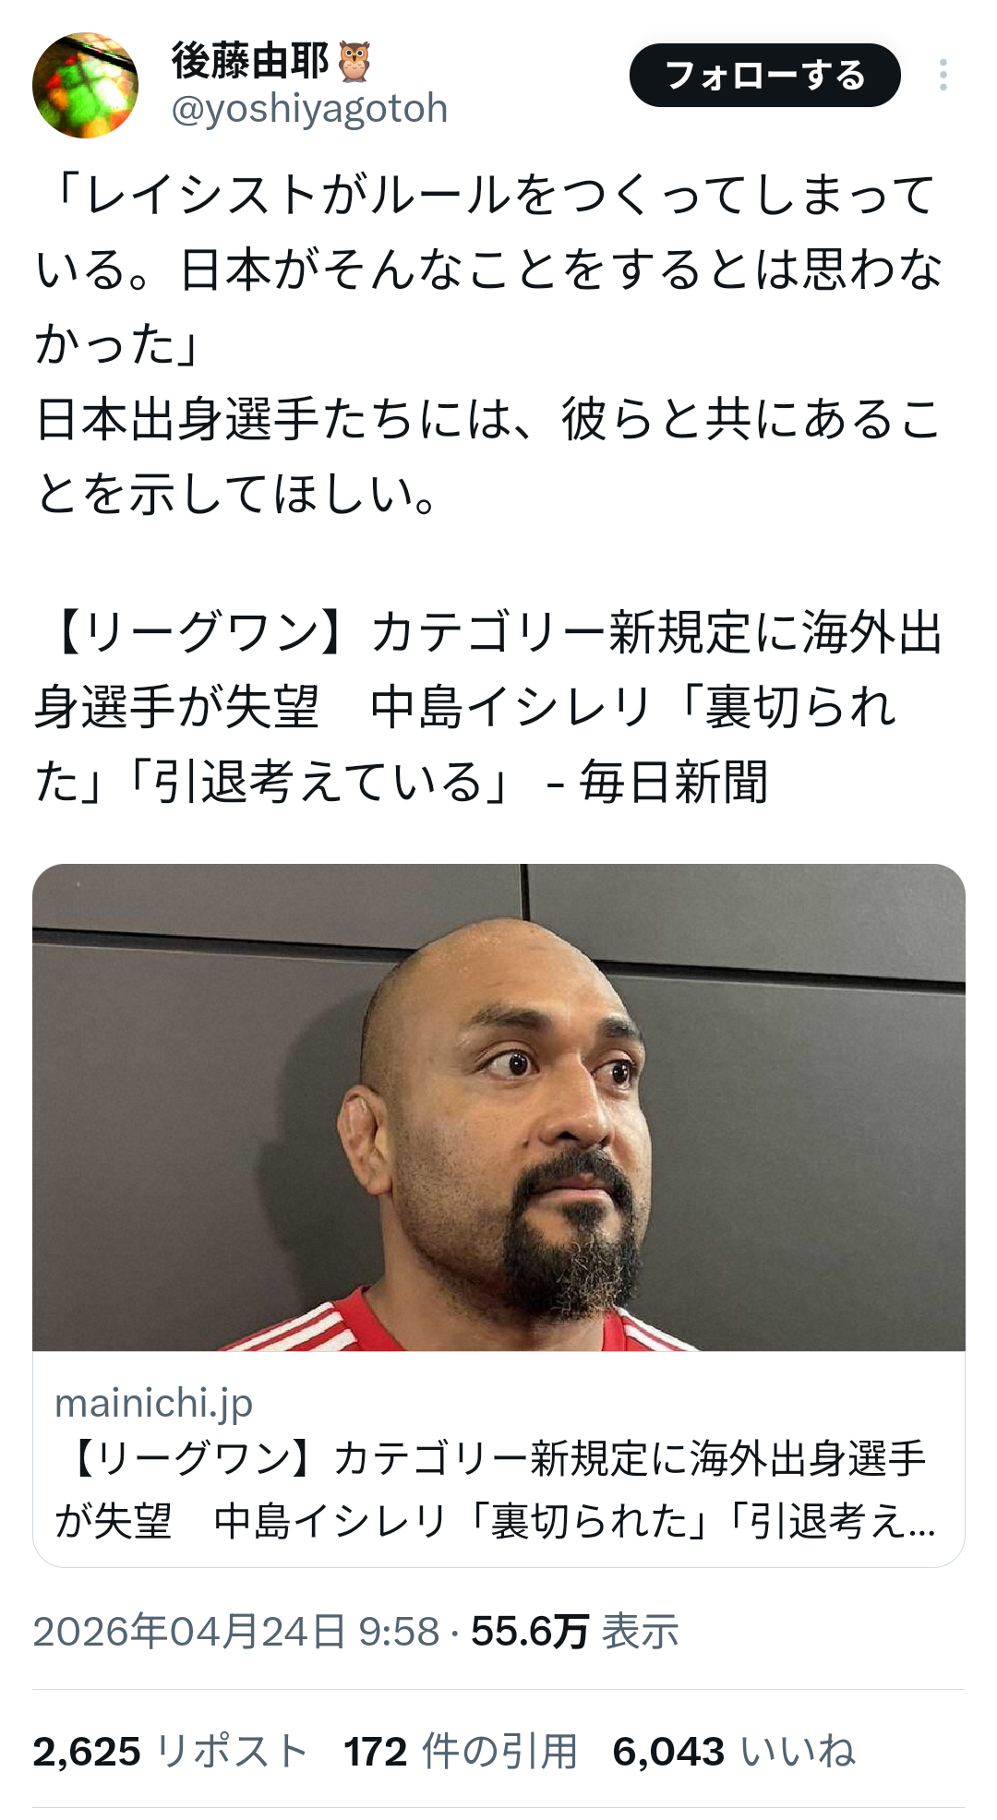Open the リーグワン link card headline
Screen dimensions: 997x1820
click(x=496, y=1490)
